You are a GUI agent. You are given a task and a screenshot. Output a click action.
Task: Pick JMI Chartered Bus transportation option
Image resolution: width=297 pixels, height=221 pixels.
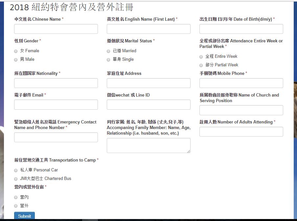click(16, 179)
